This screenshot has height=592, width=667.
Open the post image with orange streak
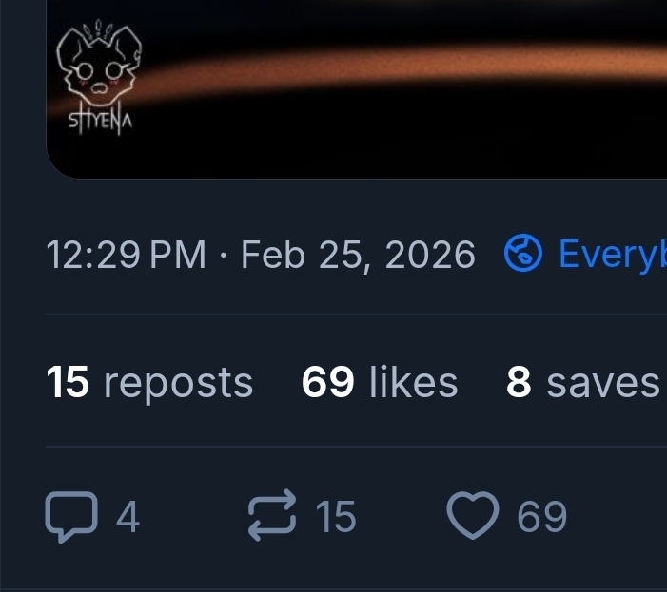coord(381,86)
